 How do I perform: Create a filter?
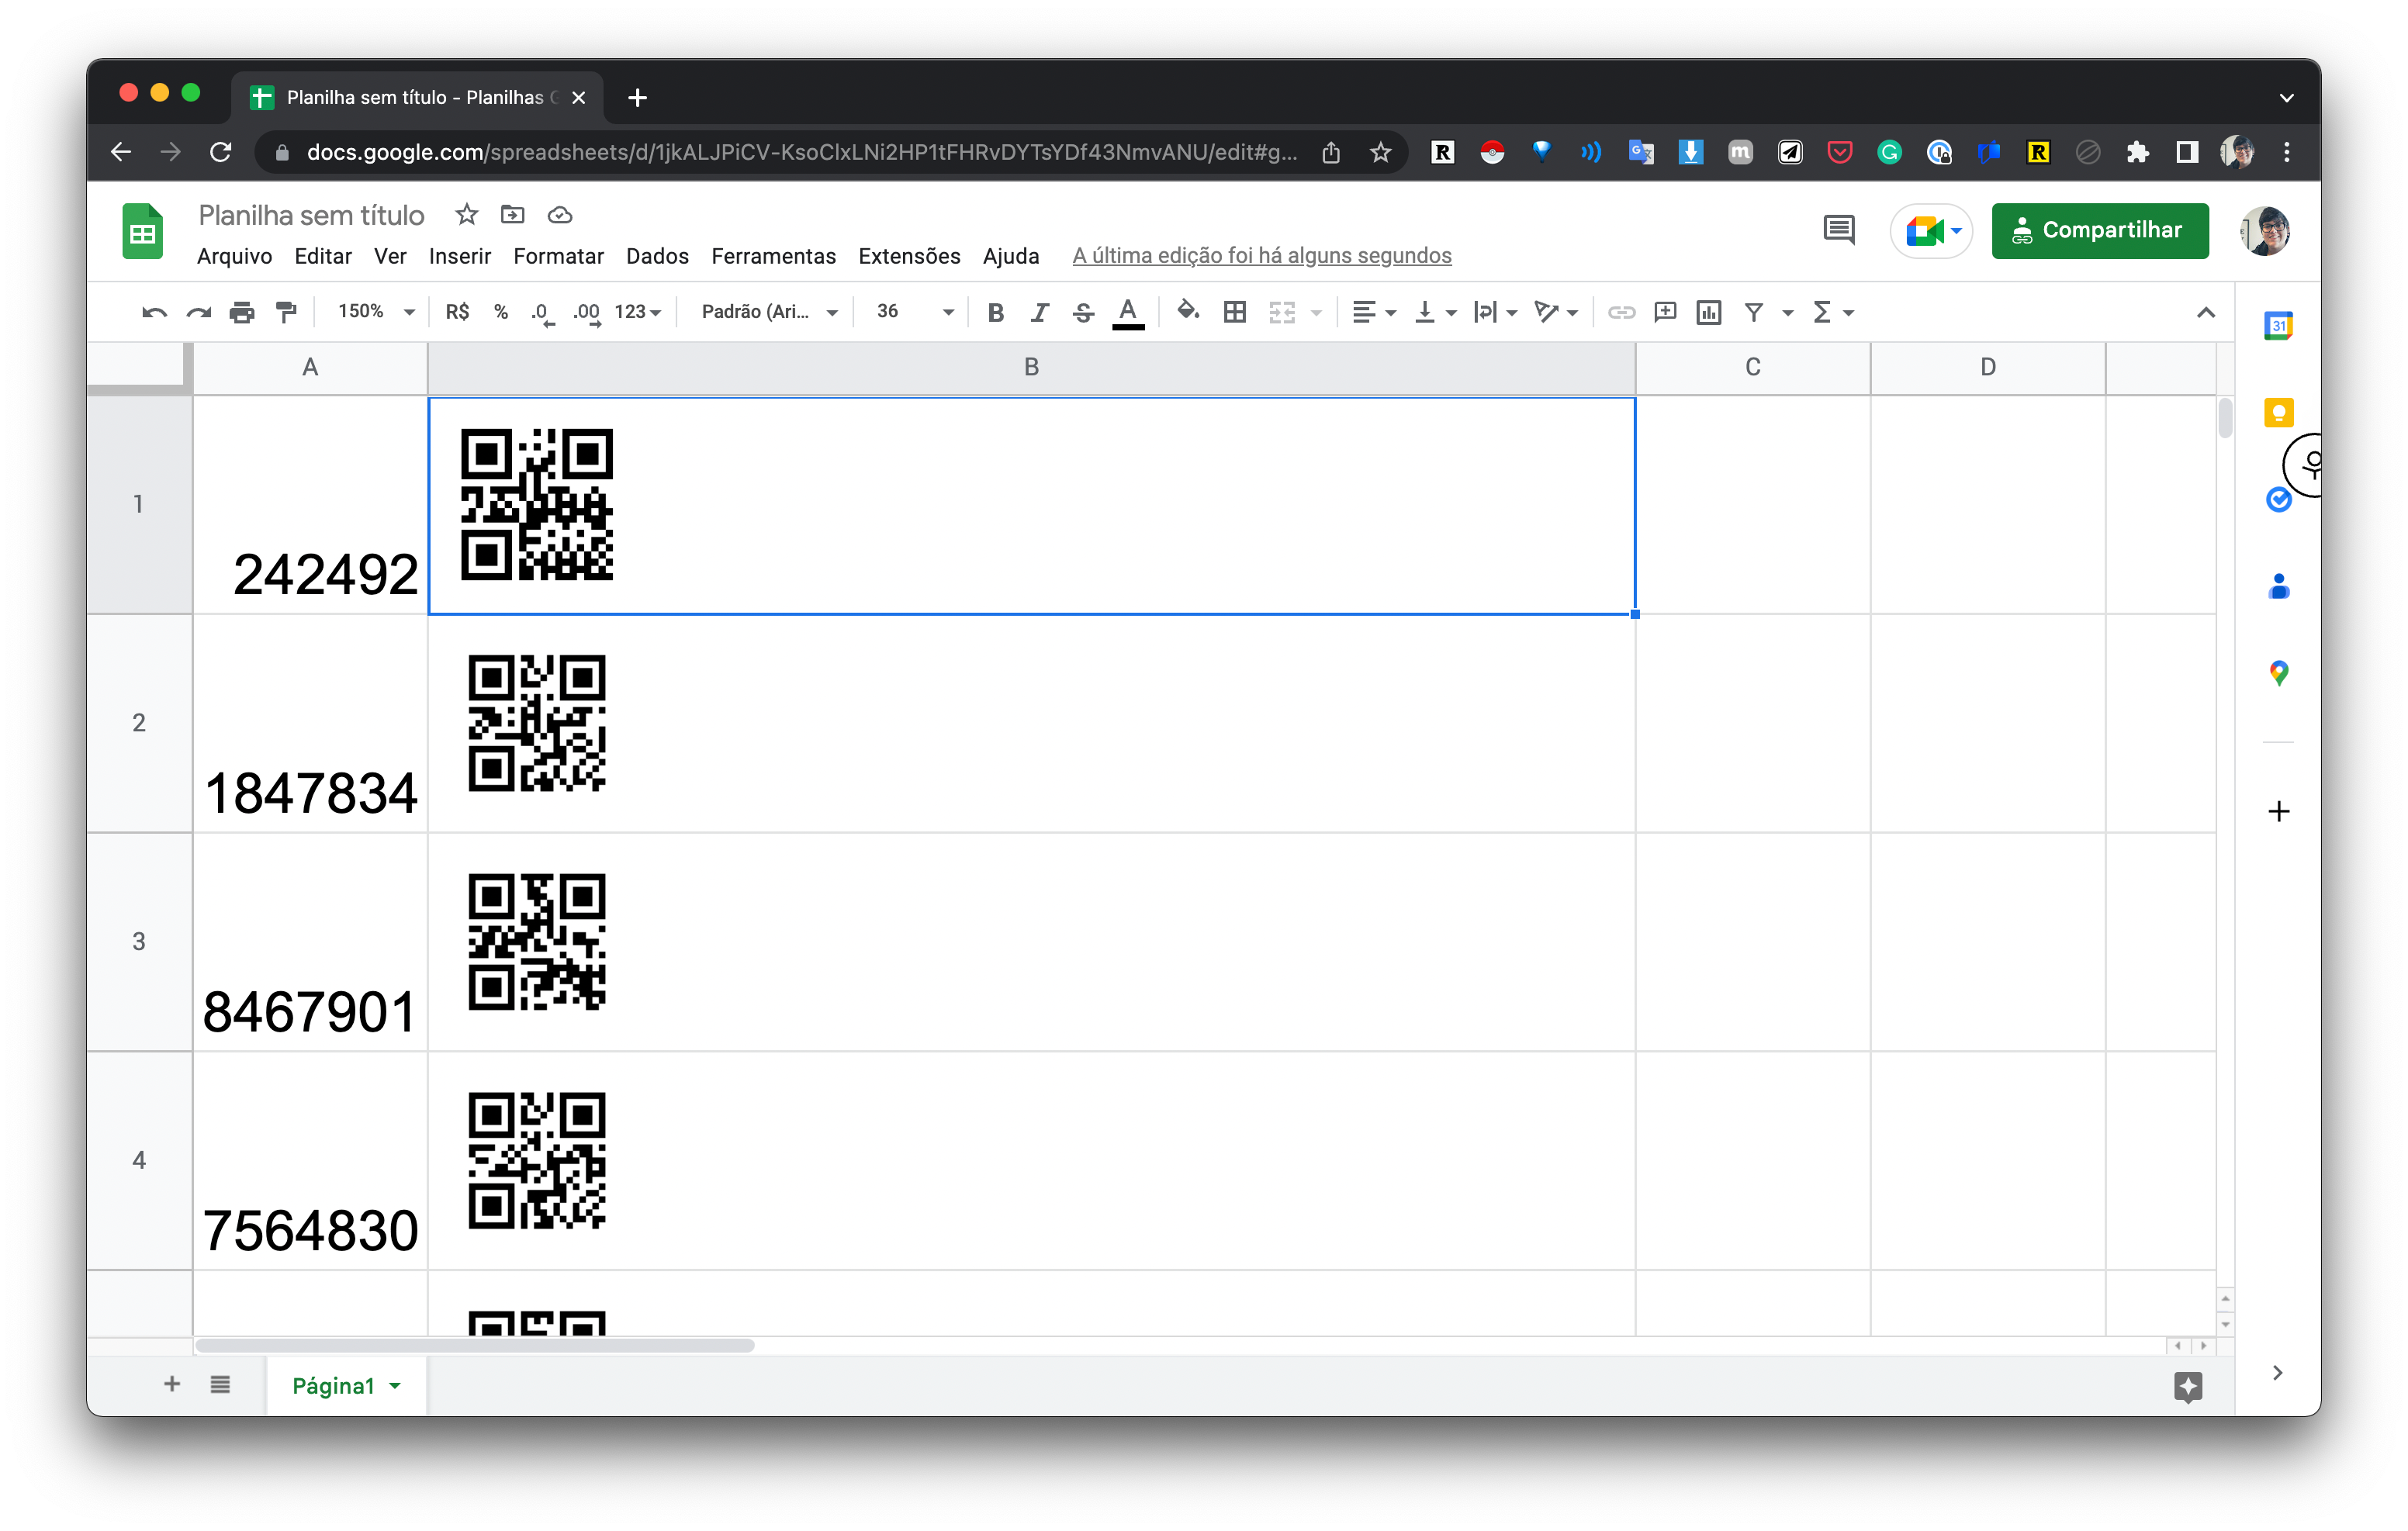1754,312
